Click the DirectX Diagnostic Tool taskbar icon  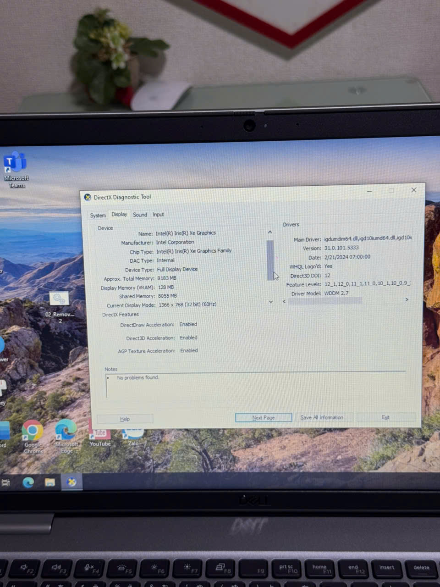click(x=71, y=482)
